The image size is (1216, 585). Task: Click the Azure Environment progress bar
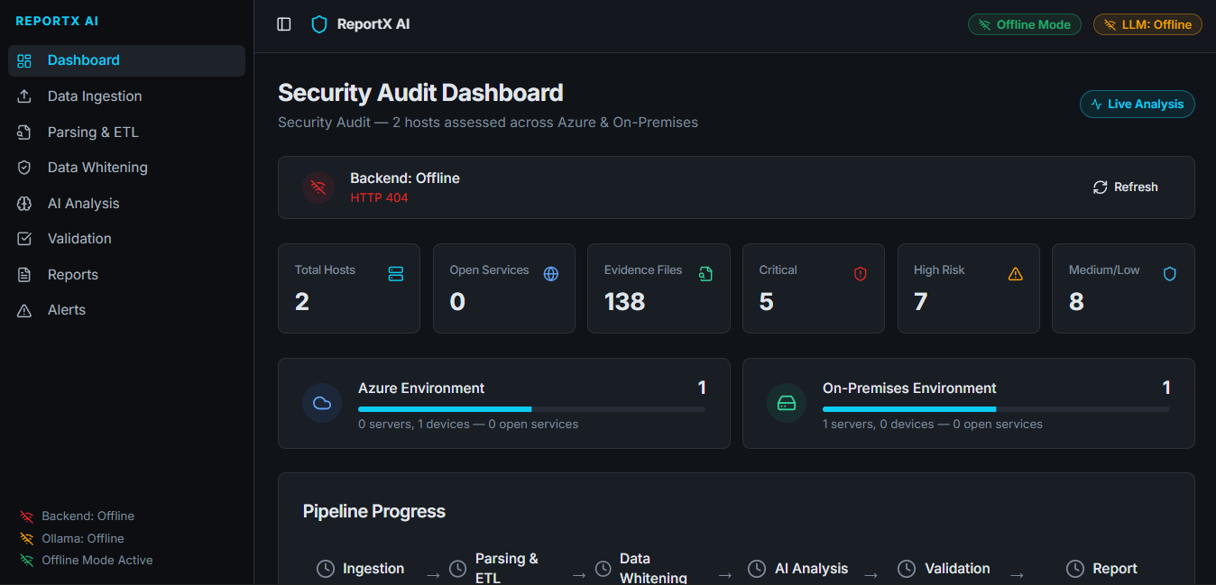coord(531,409)
